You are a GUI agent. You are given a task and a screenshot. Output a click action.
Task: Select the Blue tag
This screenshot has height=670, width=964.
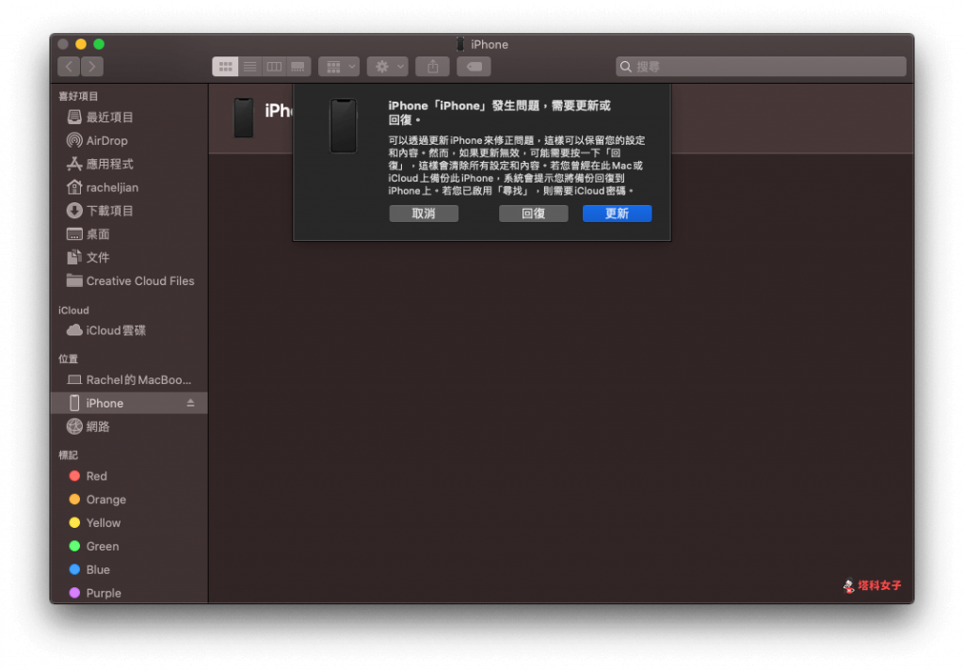(129, 569)
